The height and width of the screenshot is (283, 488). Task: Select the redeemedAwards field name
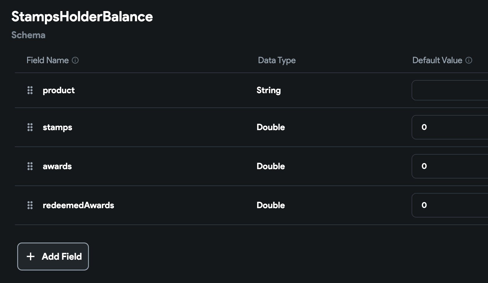click(78, 205)
